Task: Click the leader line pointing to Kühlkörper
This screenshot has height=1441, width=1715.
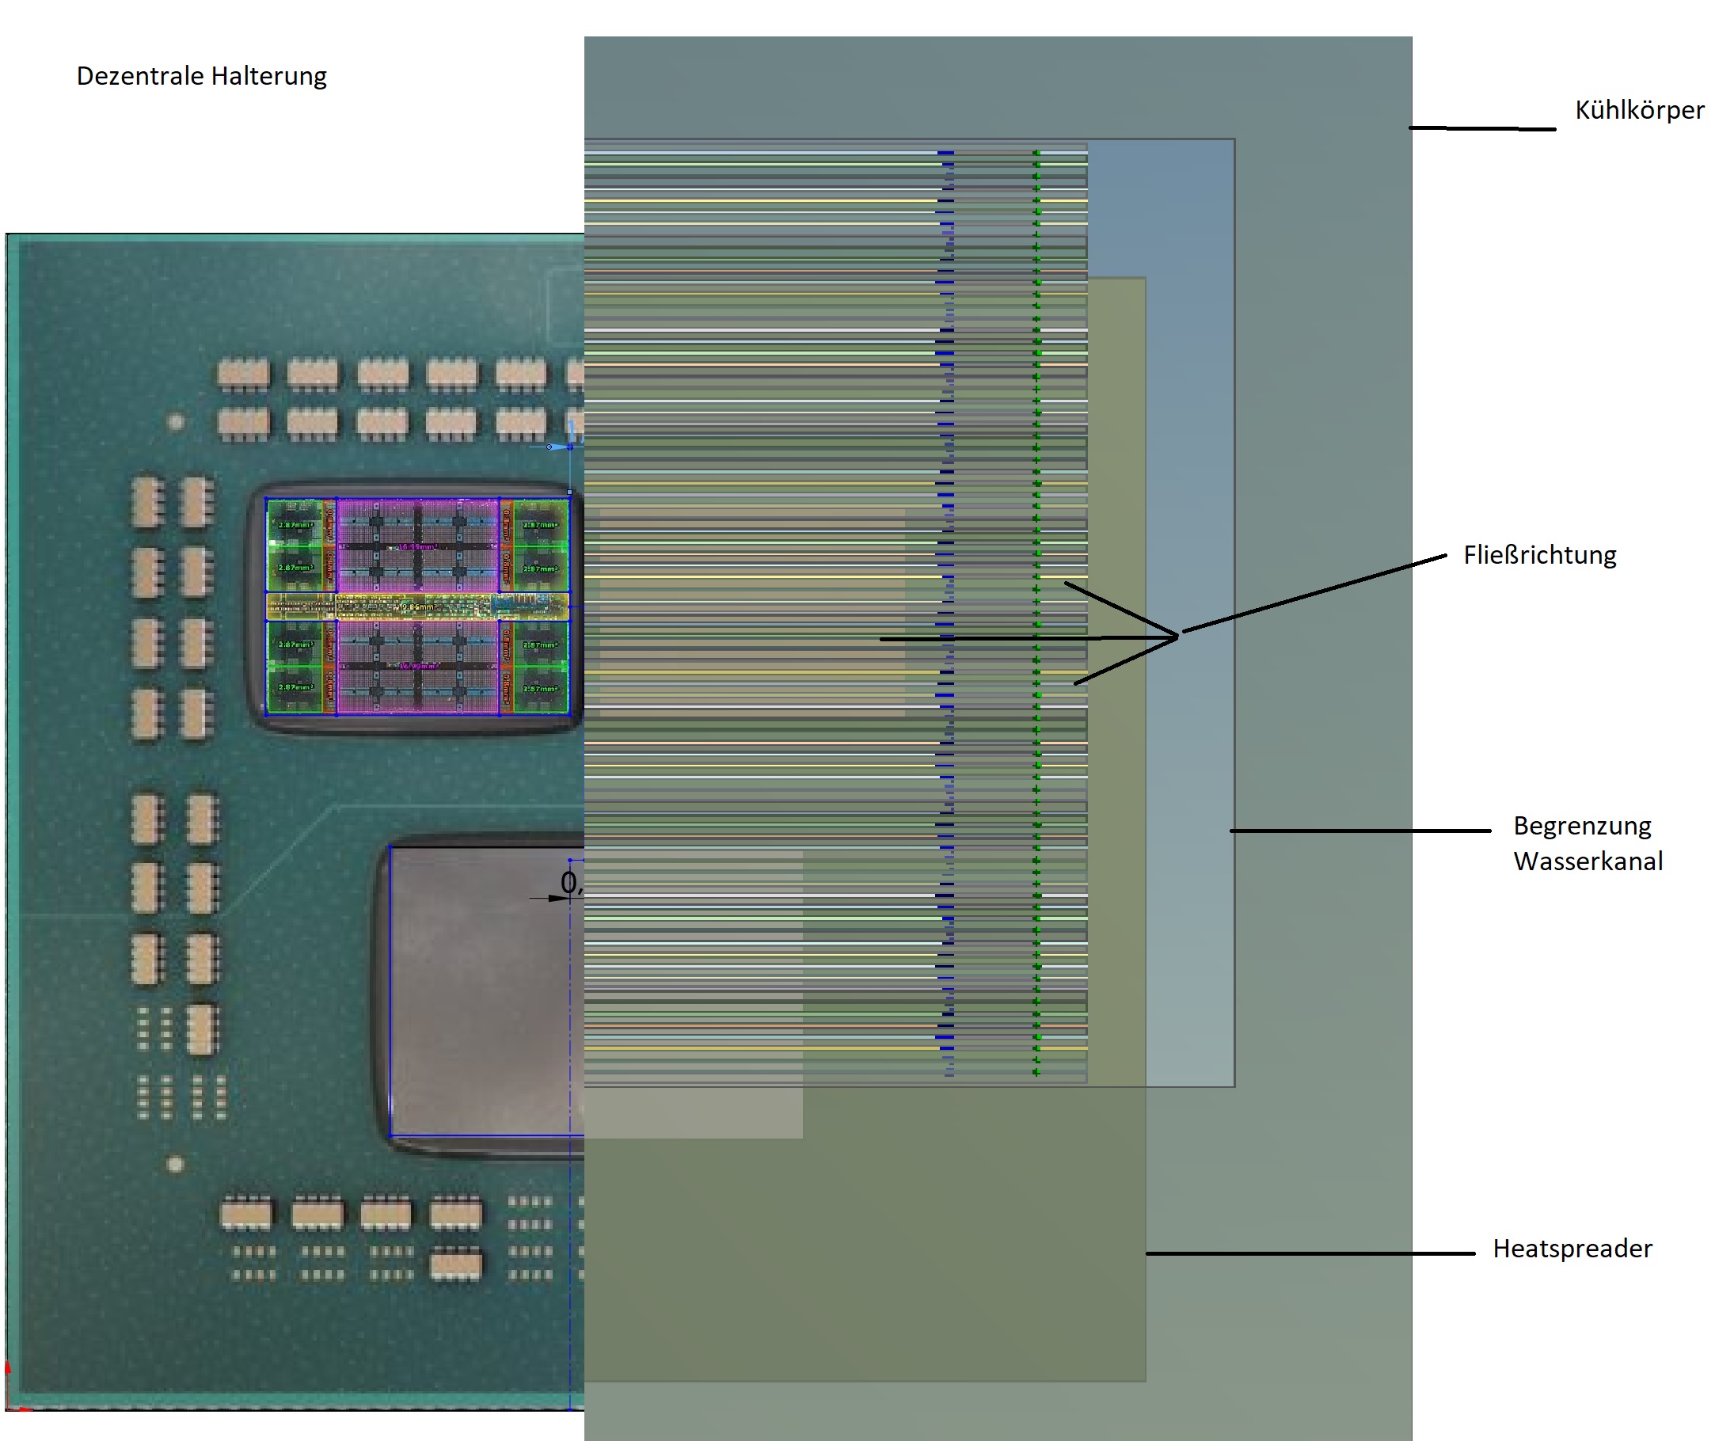Action: coord(1481,128)
